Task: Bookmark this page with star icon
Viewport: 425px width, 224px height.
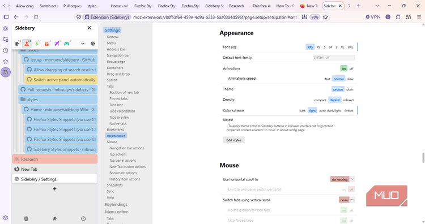Action: click(x=325, y=17)
